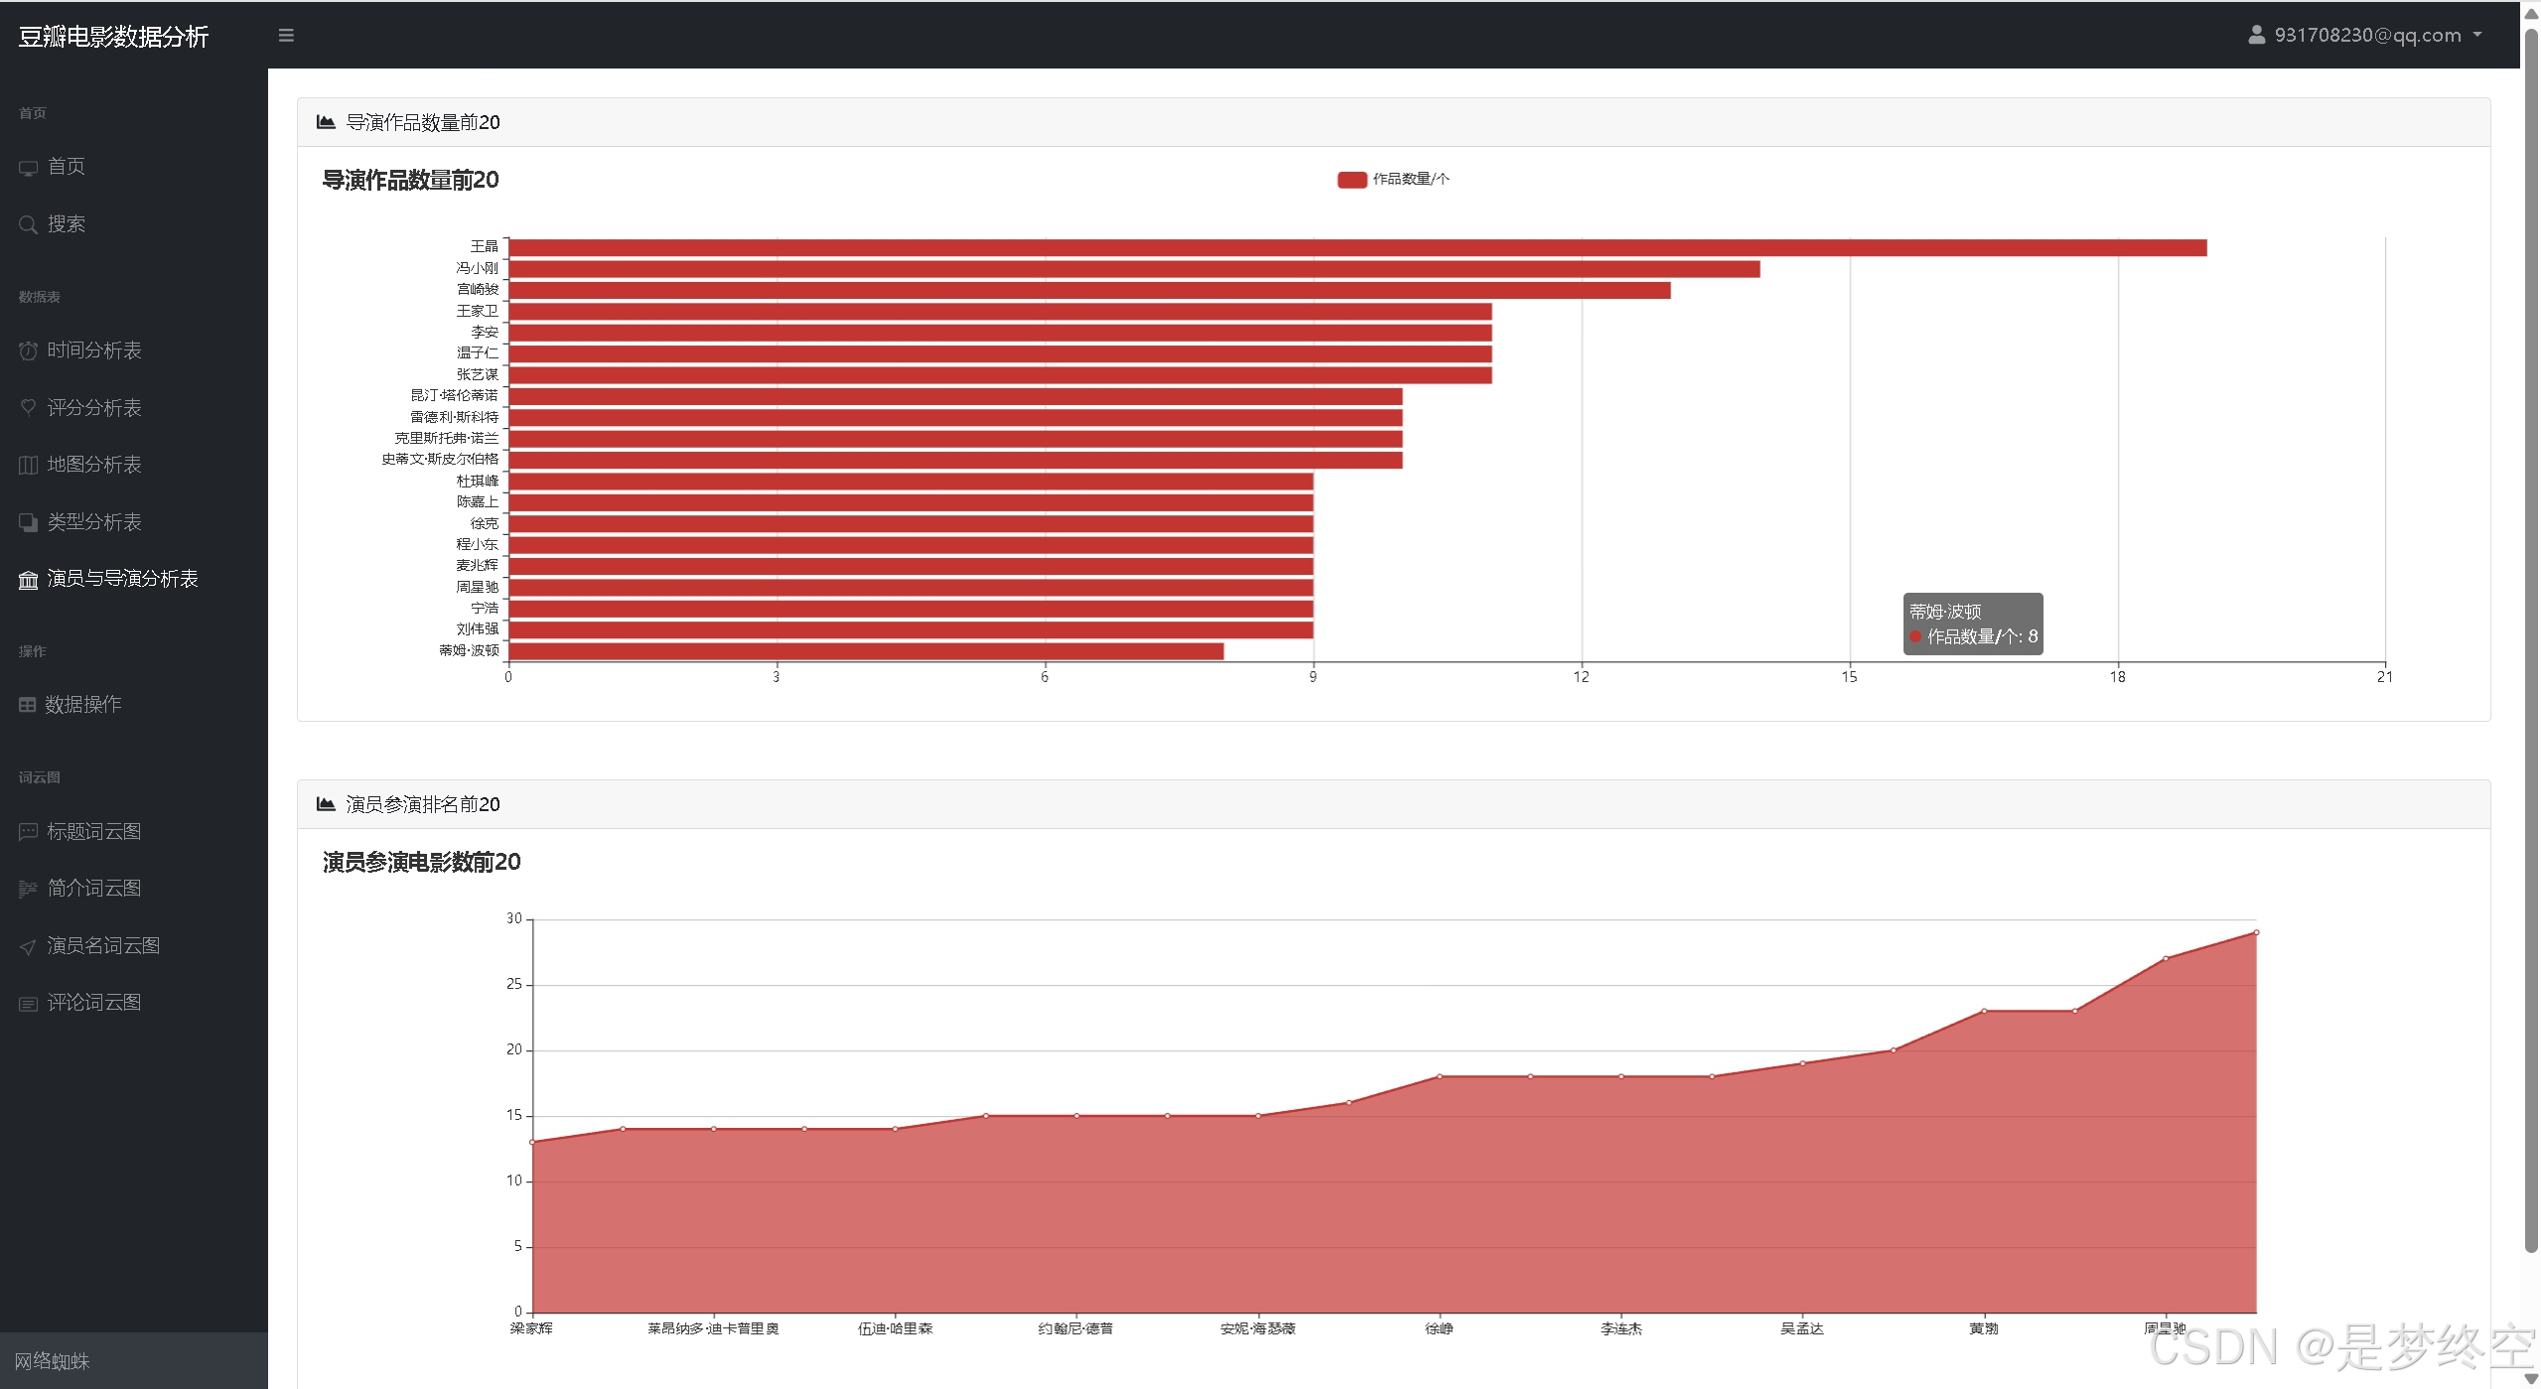2541x1389 pixels.
Task: Click the table icon beside 数据操作
Action: click(x=28, y=705)
